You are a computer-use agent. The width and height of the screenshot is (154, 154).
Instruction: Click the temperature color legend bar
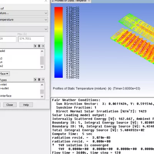tap(59, 42)
